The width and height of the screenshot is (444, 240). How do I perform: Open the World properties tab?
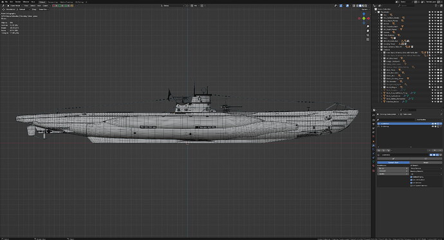click(373, 136)
